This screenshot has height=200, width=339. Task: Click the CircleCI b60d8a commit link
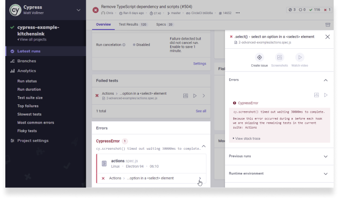pos(199,13)
